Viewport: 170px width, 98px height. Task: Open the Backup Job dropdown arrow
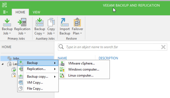pyautogui.click(x=10, y=33)
